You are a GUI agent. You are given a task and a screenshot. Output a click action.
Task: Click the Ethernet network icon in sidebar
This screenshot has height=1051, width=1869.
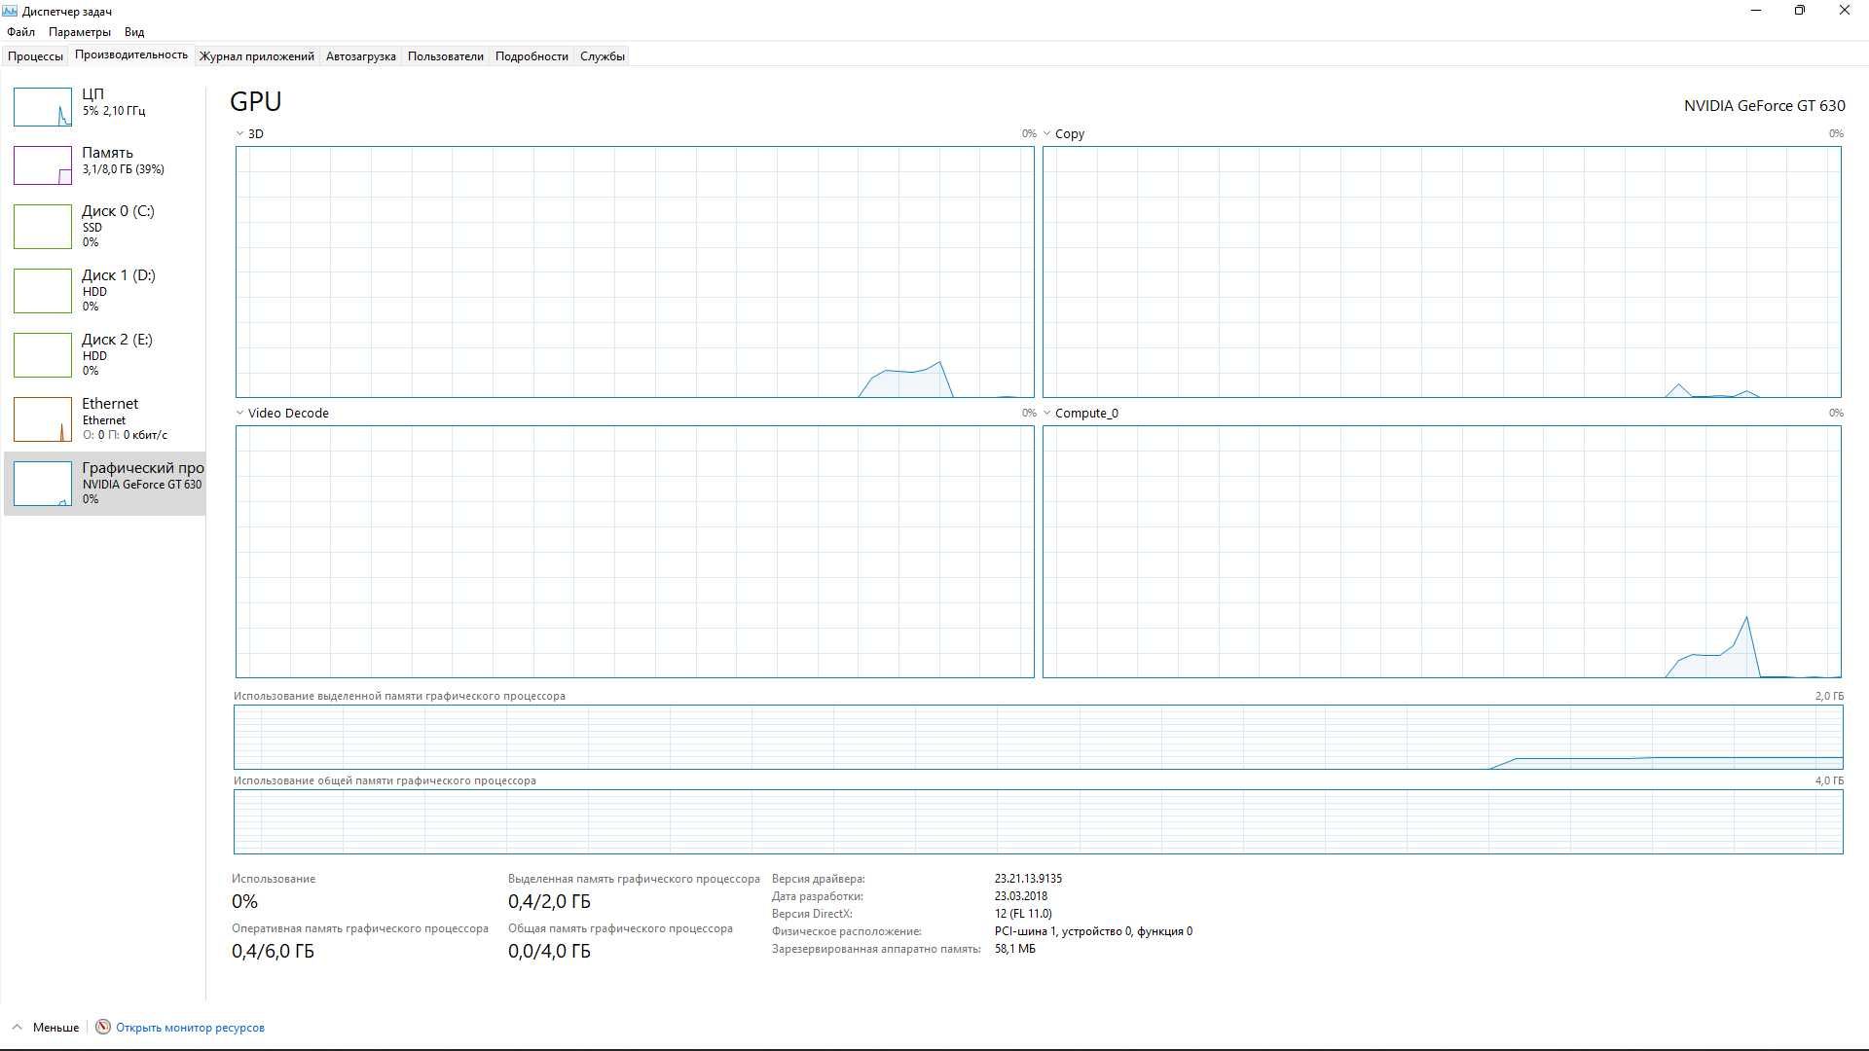click(x=41, y=417)
